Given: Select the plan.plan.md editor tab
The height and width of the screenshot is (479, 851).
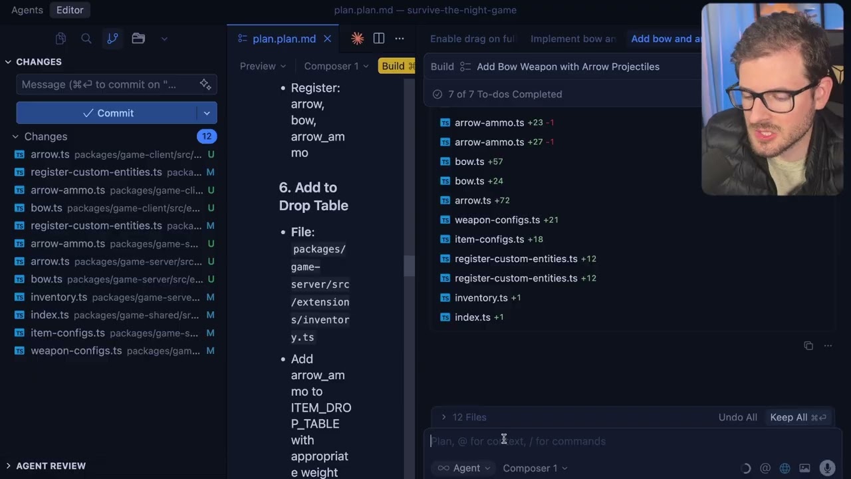Looking at the screenshot, I should coord(284,39).
